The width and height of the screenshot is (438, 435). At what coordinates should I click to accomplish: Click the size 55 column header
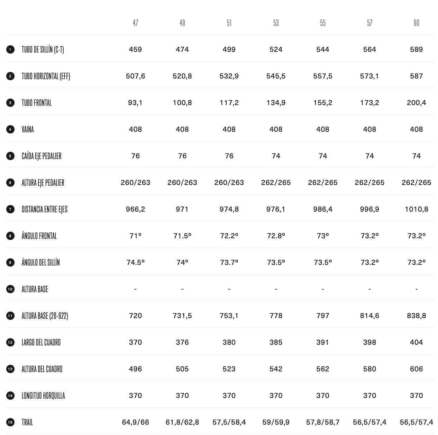tap(323, 23)
